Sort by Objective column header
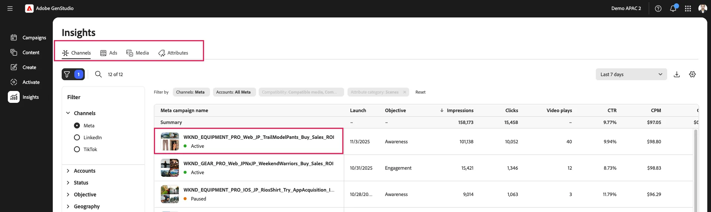Screen dimensions: 711x212 [395, 110]
